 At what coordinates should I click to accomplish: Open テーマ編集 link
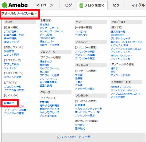[x=10, y=38]
